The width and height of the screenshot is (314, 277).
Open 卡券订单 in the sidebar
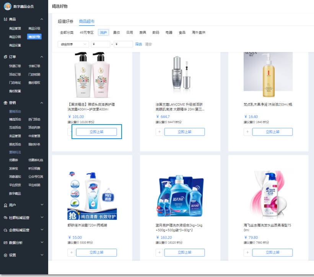click(x=34, y=66)
